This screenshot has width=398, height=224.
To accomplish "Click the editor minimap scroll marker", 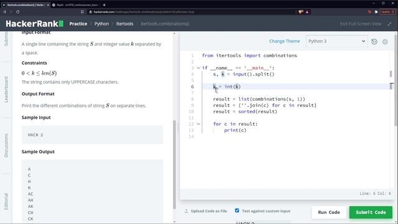I will click(391, 86).
